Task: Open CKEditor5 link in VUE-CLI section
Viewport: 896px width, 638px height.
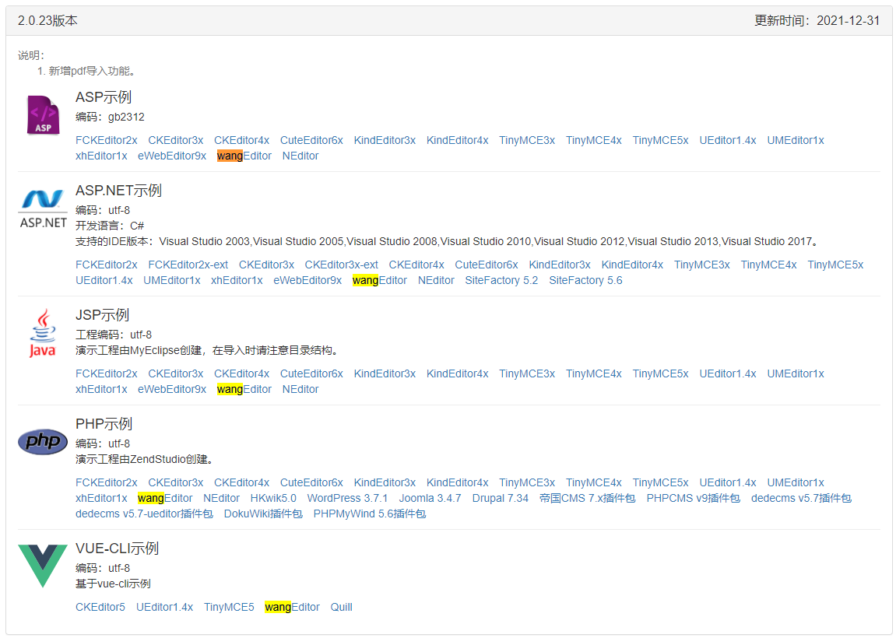Action: (100, 608)
